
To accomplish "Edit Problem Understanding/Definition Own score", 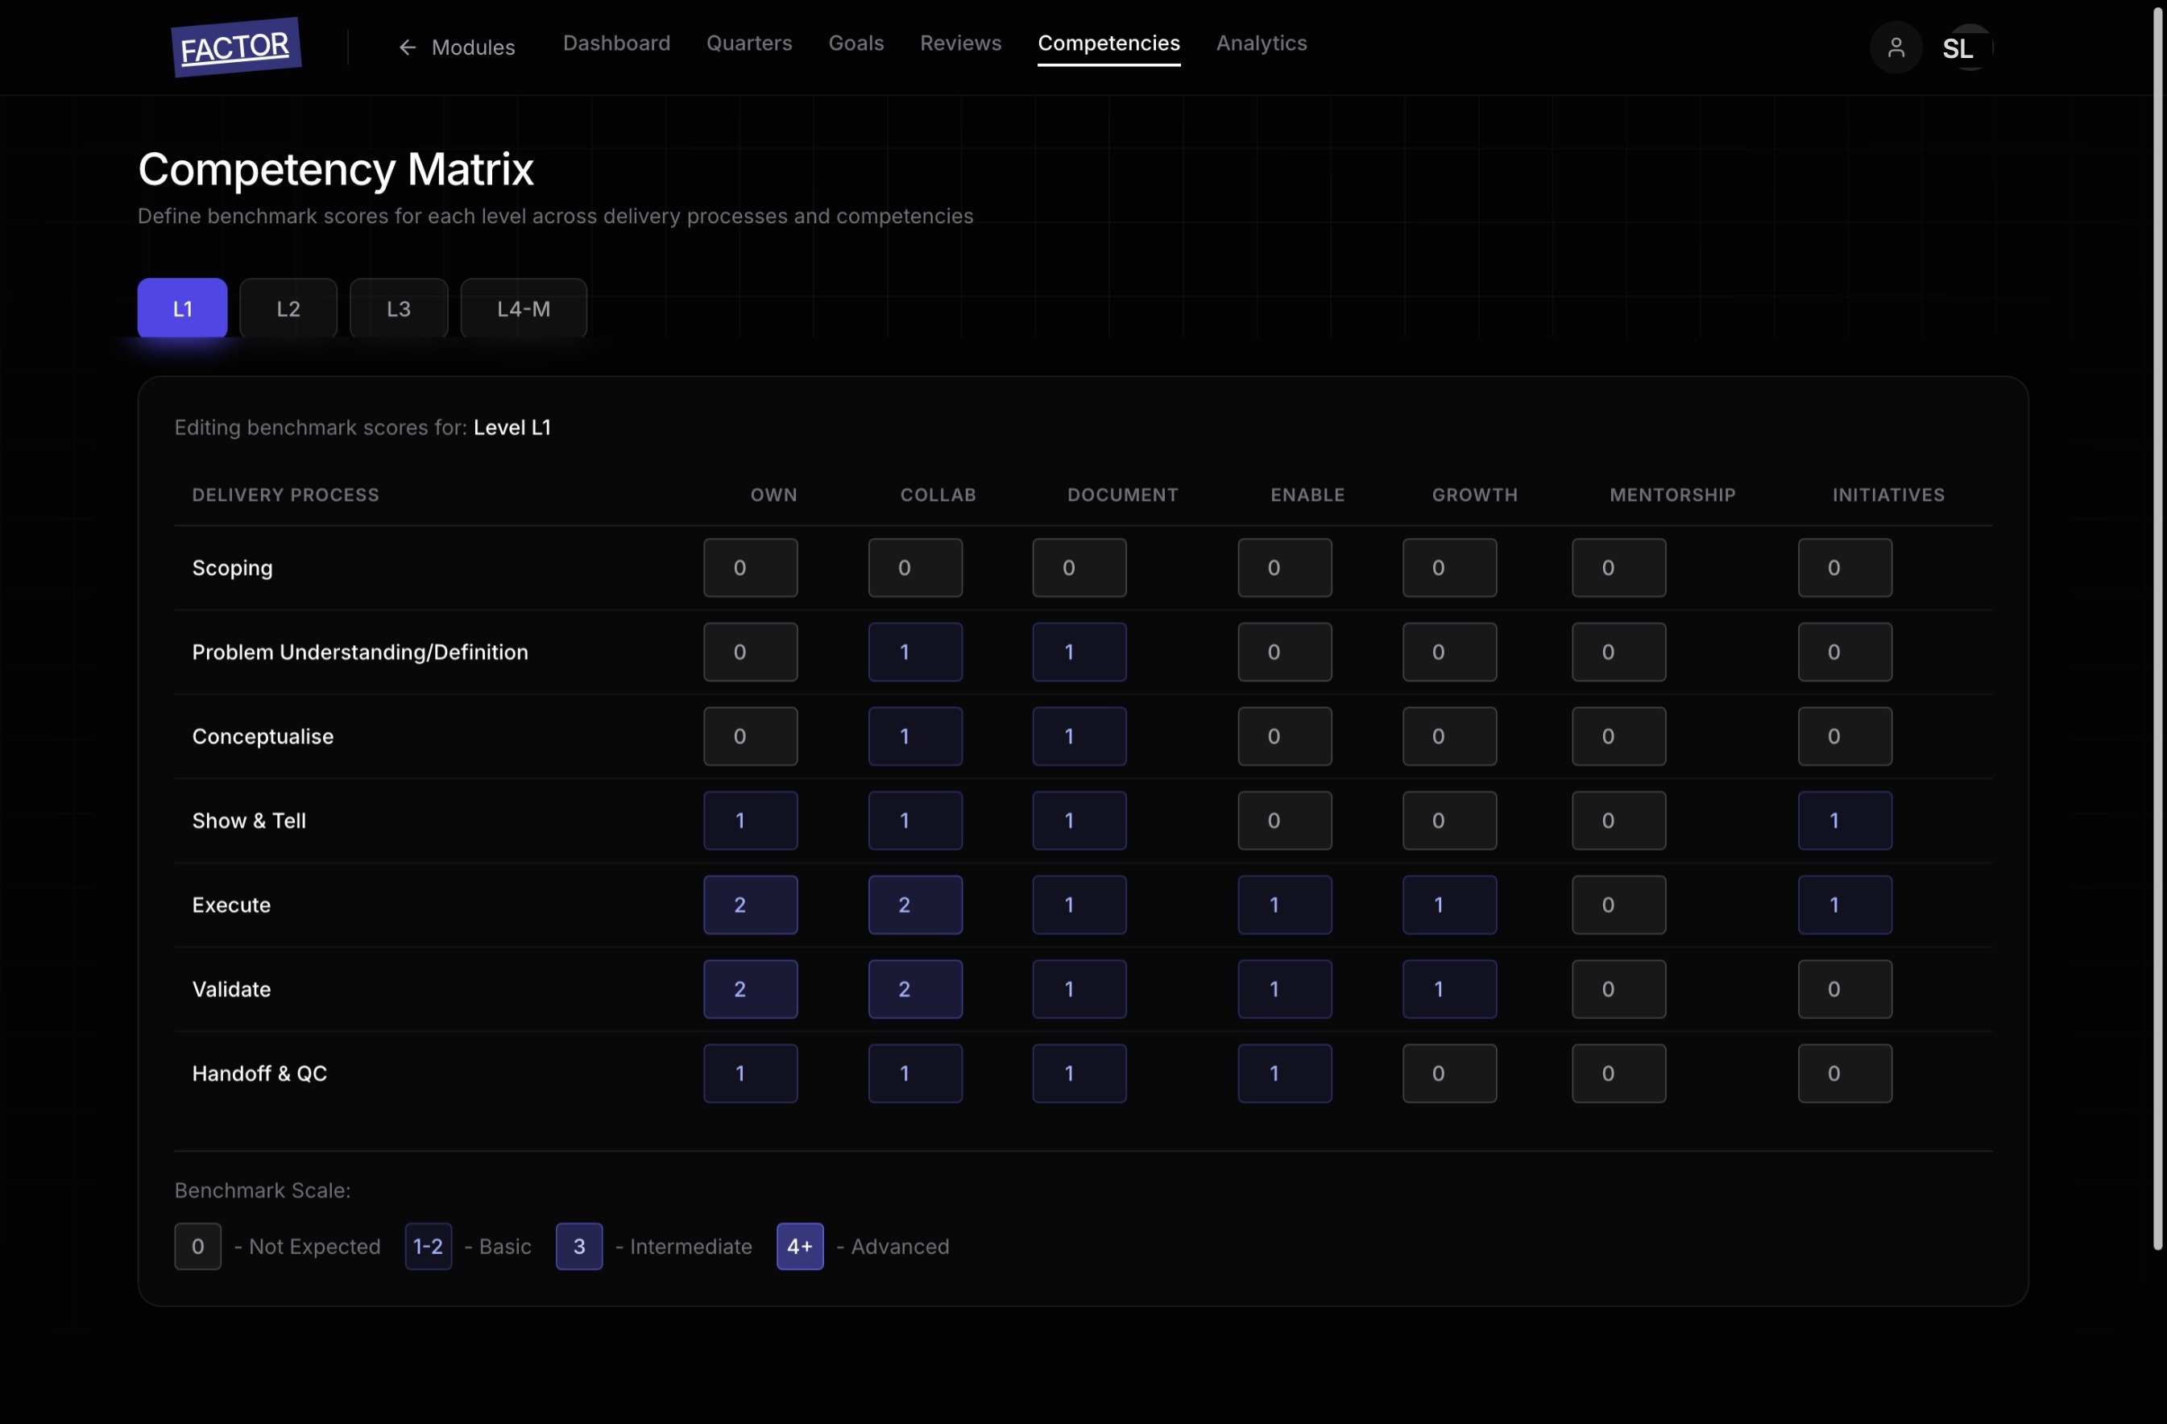I will pos(750,652).
